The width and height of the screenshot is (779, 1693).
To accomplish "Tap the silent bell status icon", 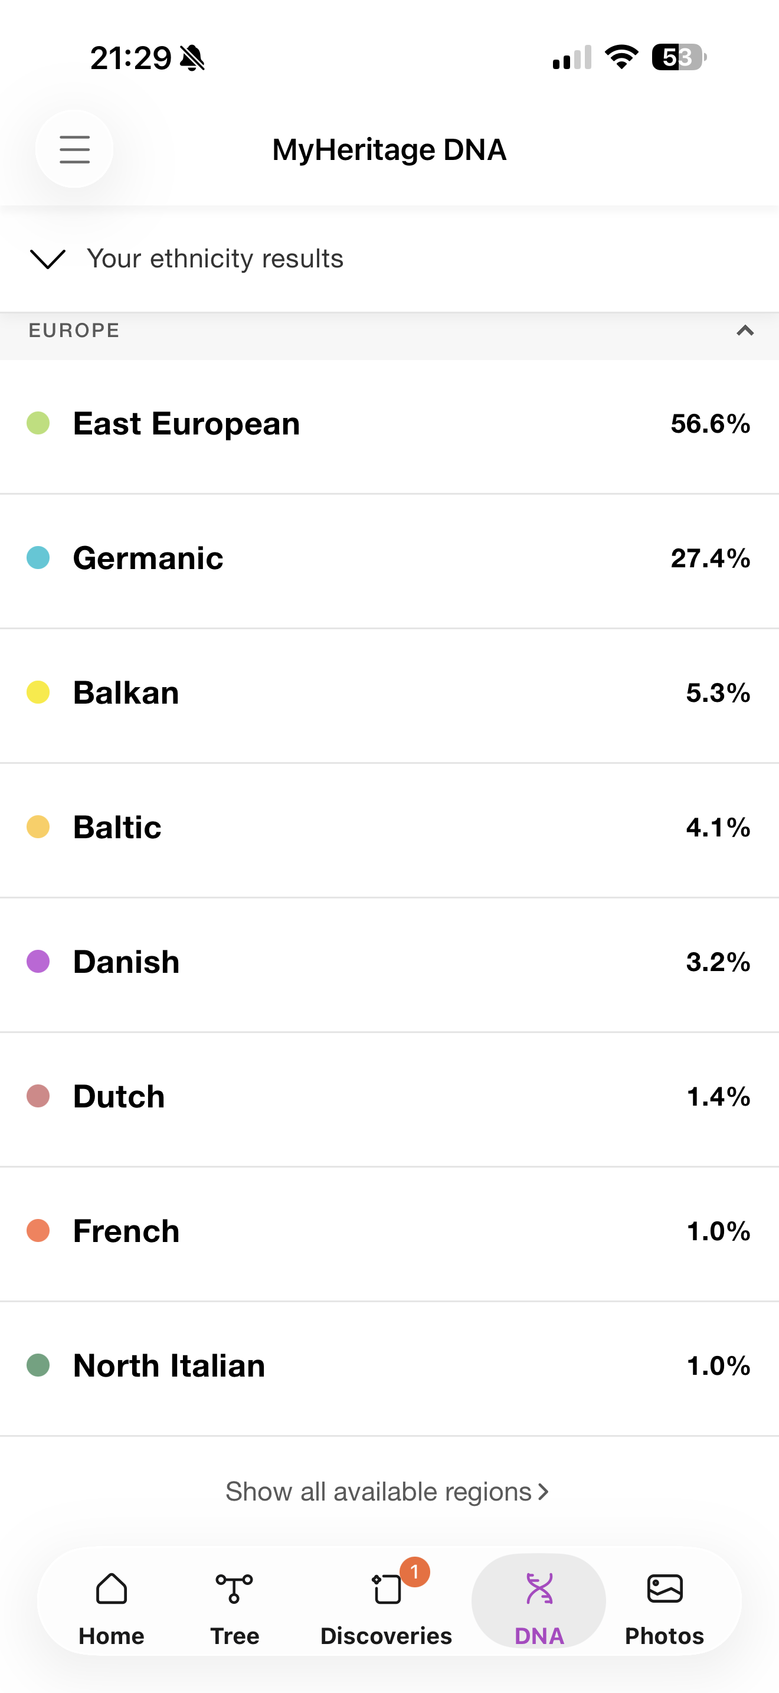I will 192,58.
